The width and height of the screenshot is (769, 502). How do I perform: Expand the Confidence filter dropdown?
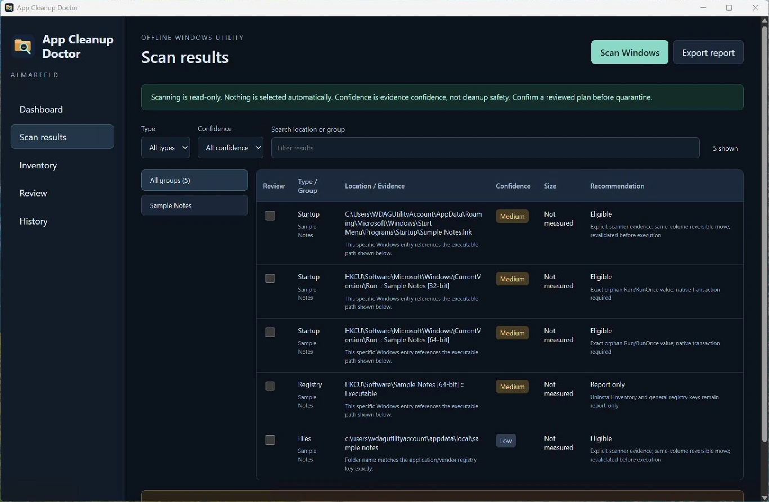pos(231,147)
